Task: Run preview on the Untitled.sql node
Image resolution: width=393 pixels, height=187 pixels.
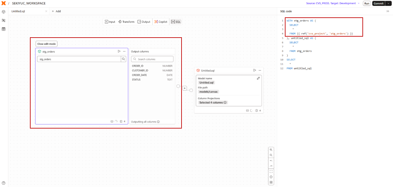Action: (x=255, y=70)
